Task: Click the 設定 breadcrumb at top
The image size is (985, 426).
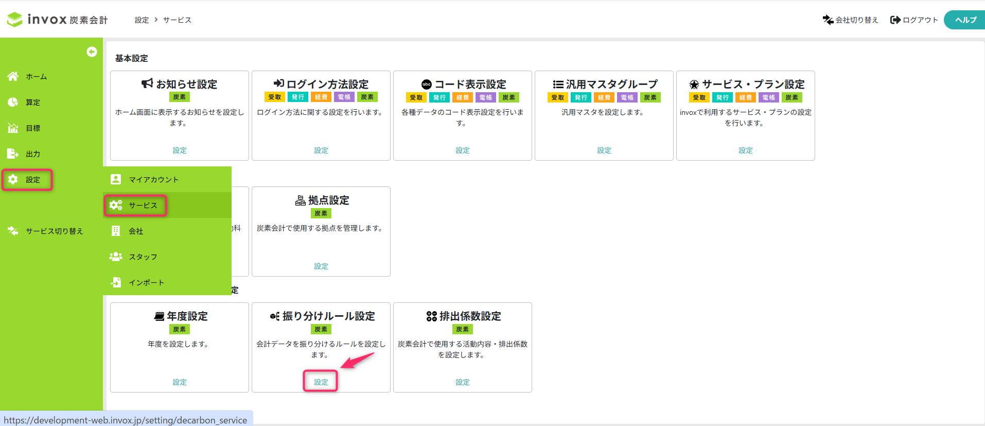Action: click(142, 20)
